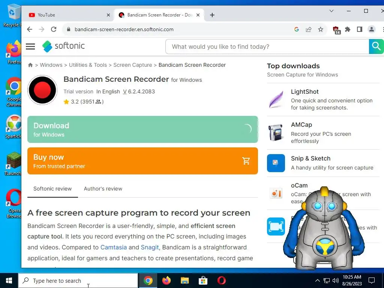This screenshot has height=288, width=384.
Task: Follow the Snagit link
Action: pos(150,247)
